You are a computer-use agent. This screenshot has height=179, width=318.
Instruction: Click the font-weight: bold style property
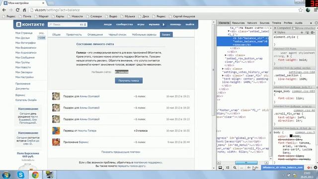(x=293, y=60)
